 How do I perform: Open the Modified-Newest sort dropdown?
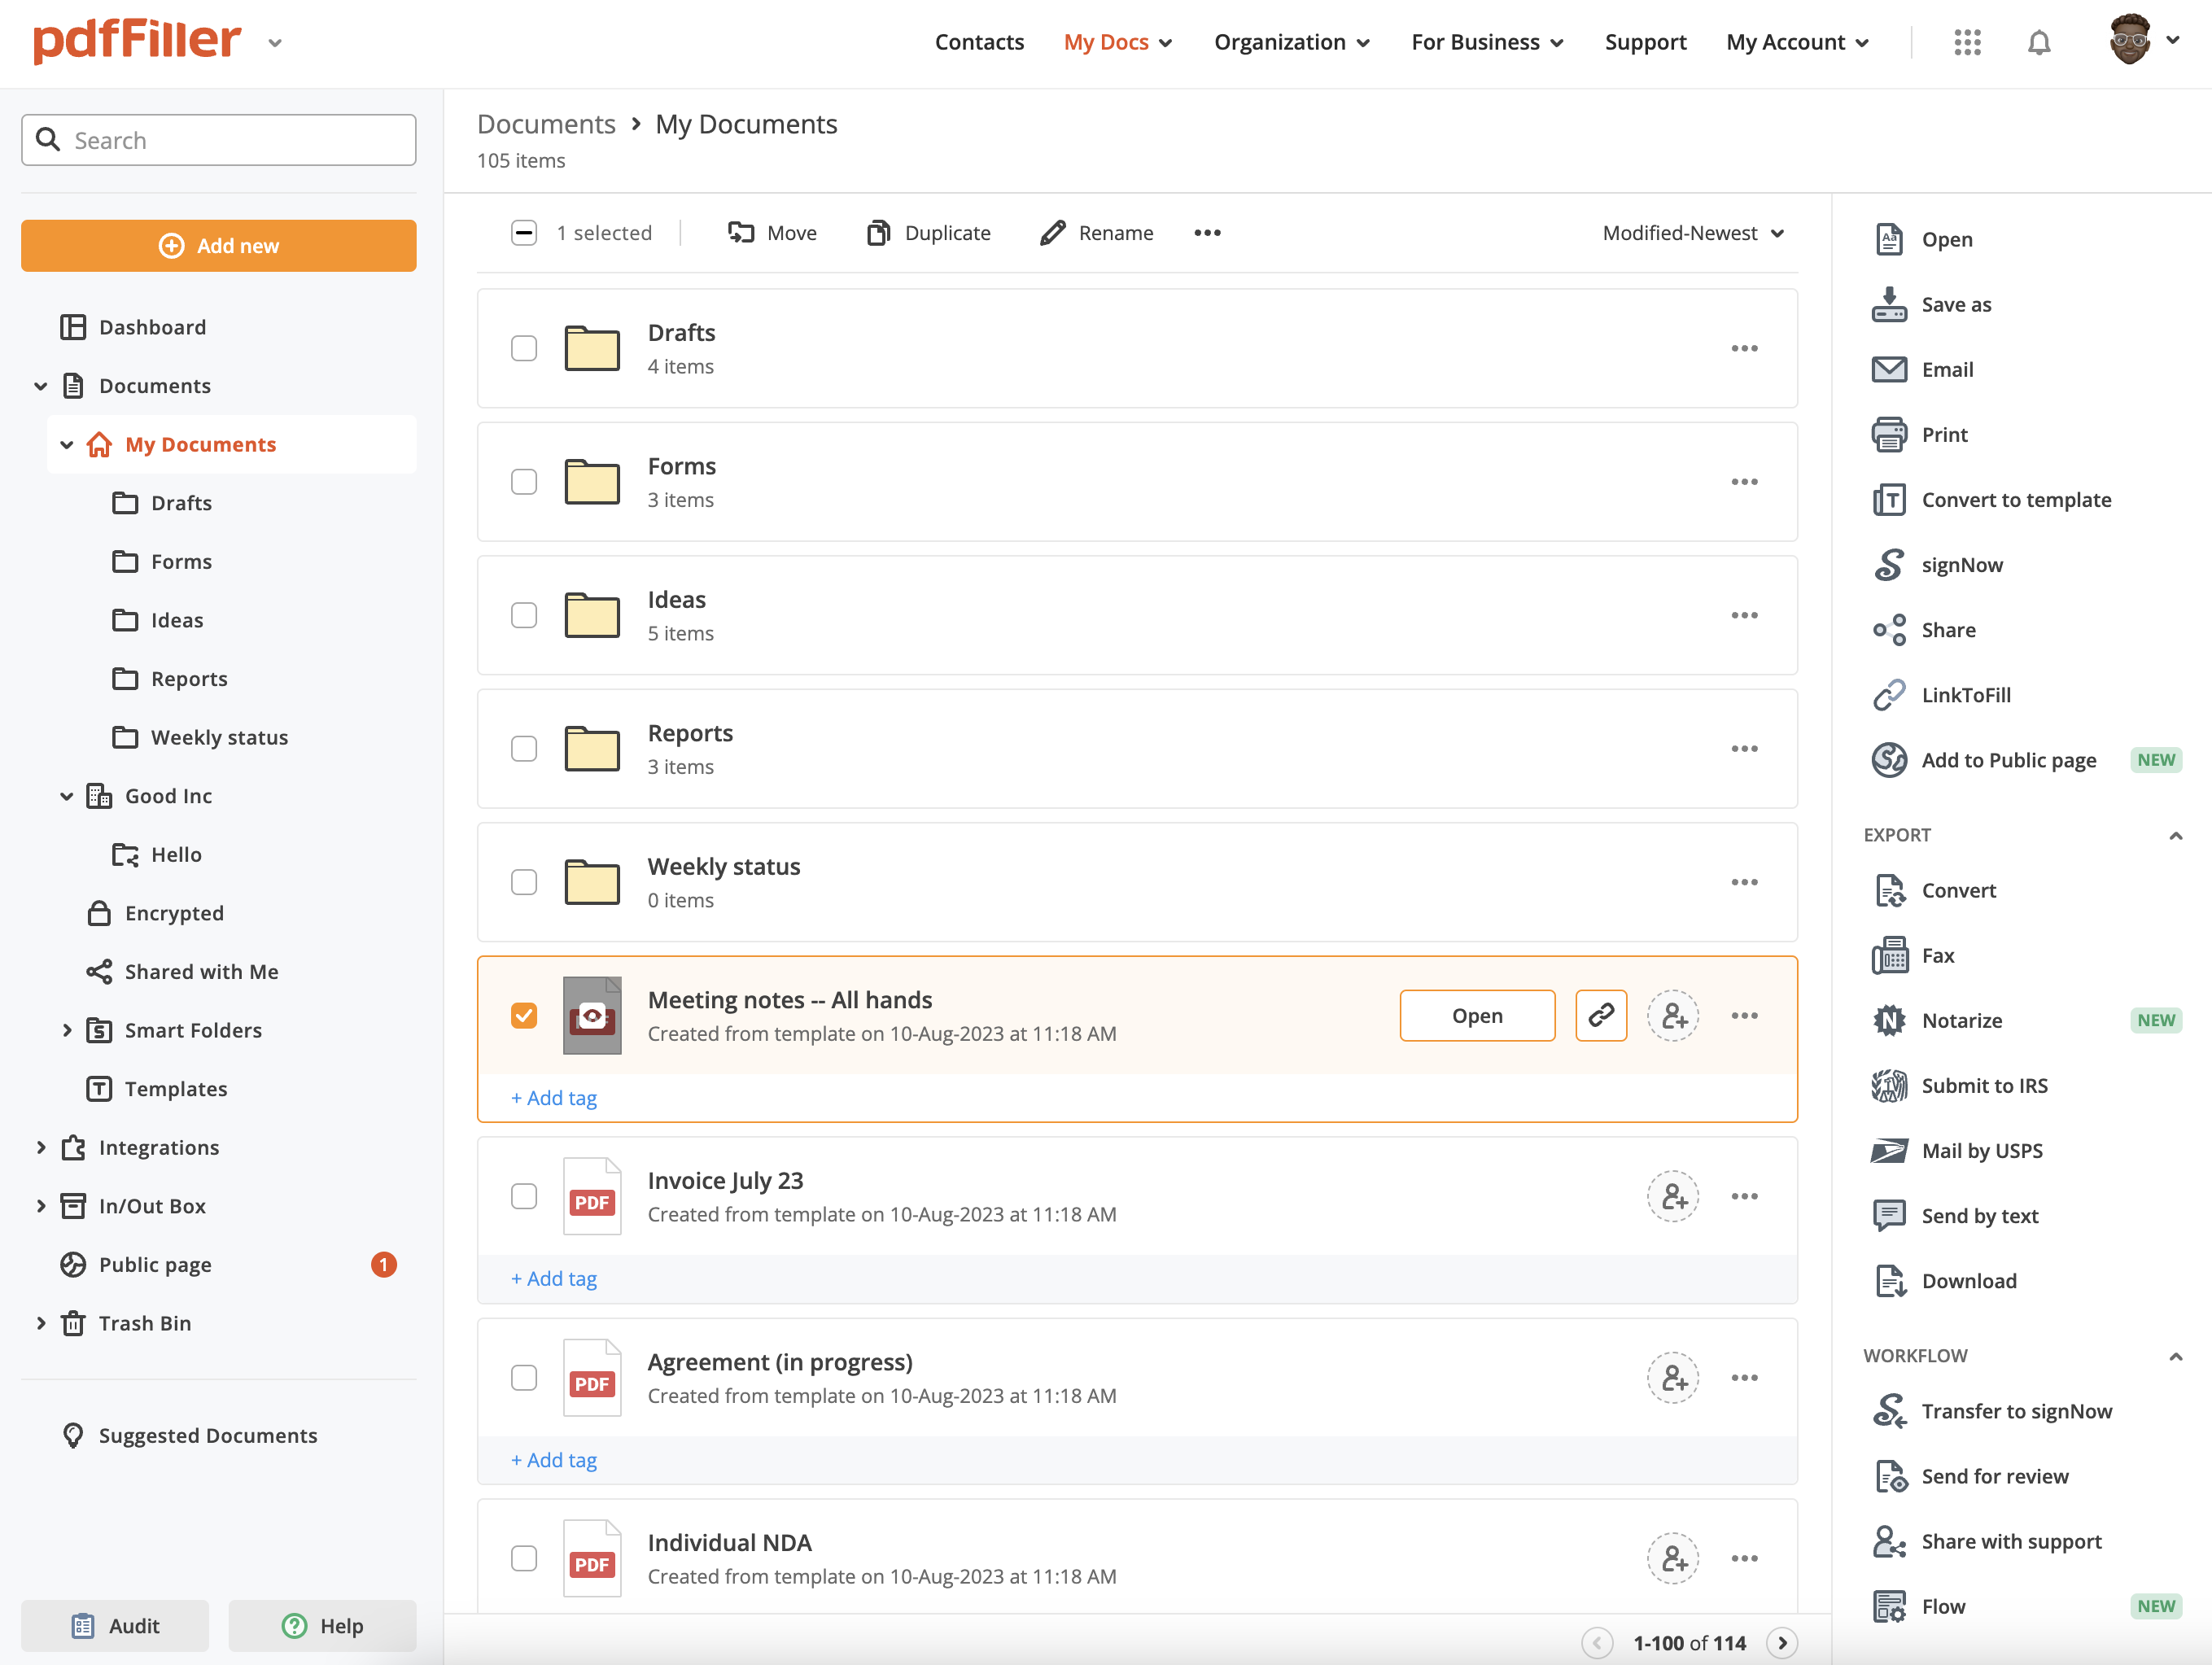point(1693,233)
